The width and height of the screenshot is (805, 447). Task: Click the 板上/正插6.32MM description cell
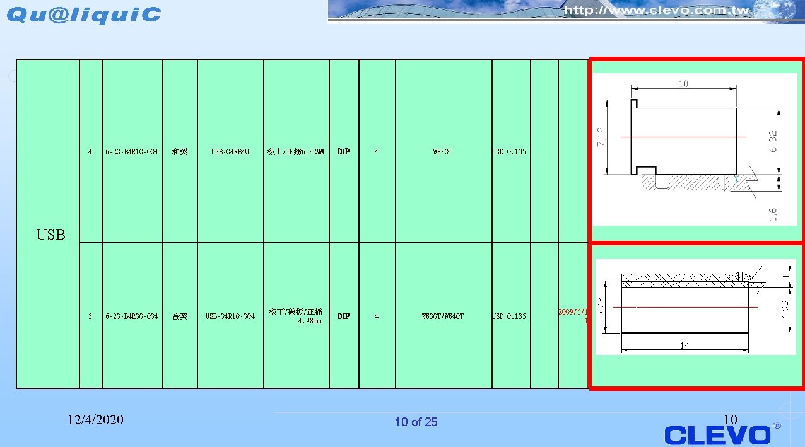(296, 151)
